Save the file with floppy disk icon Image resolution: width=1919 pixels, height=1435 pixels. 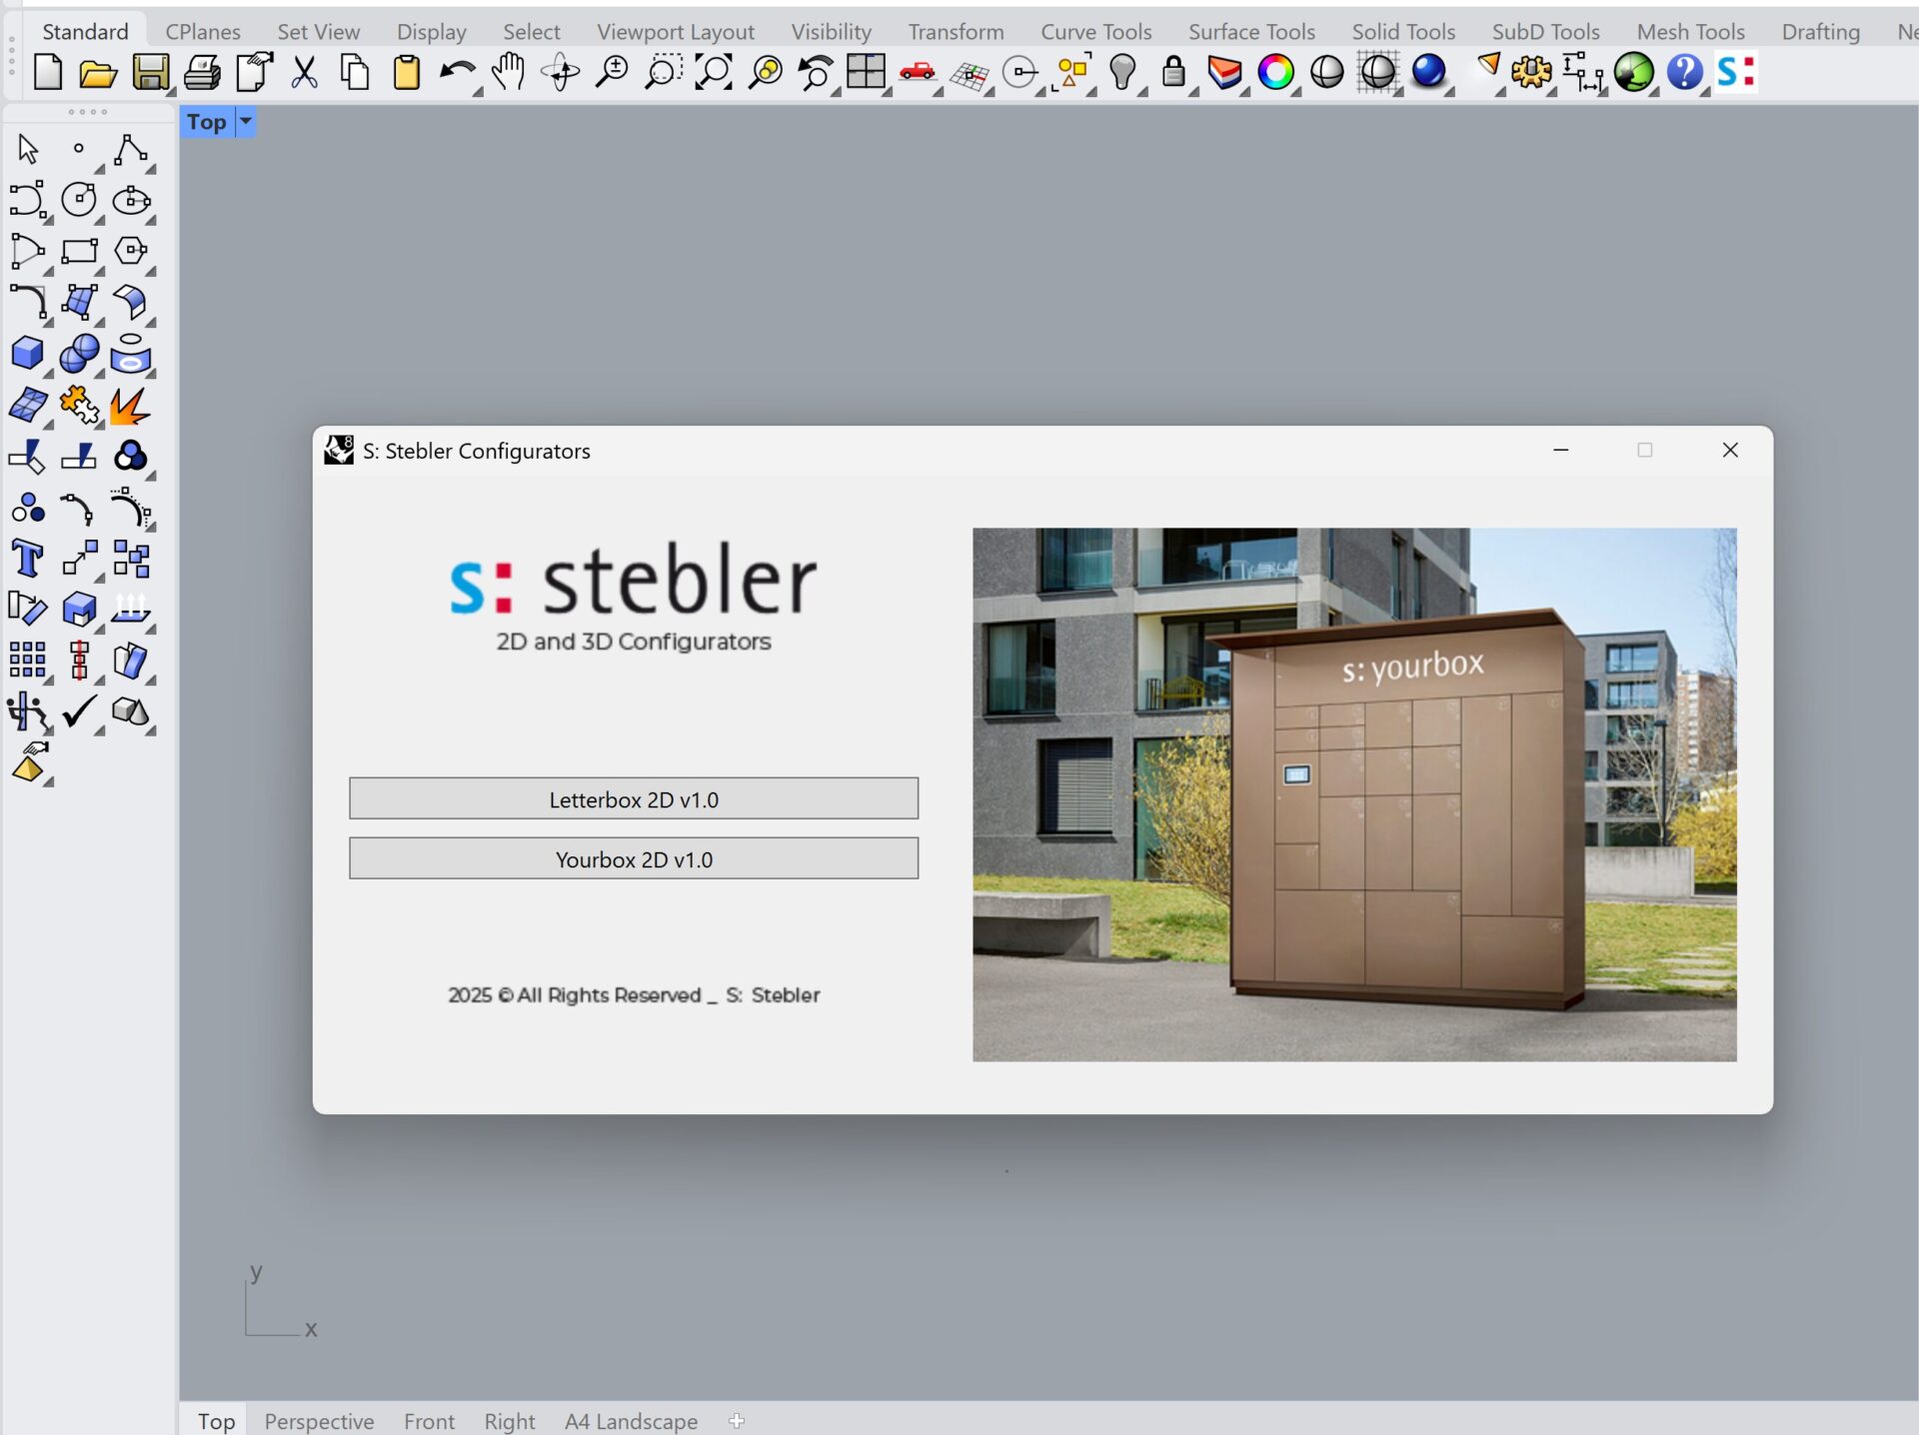click(150, 73)
